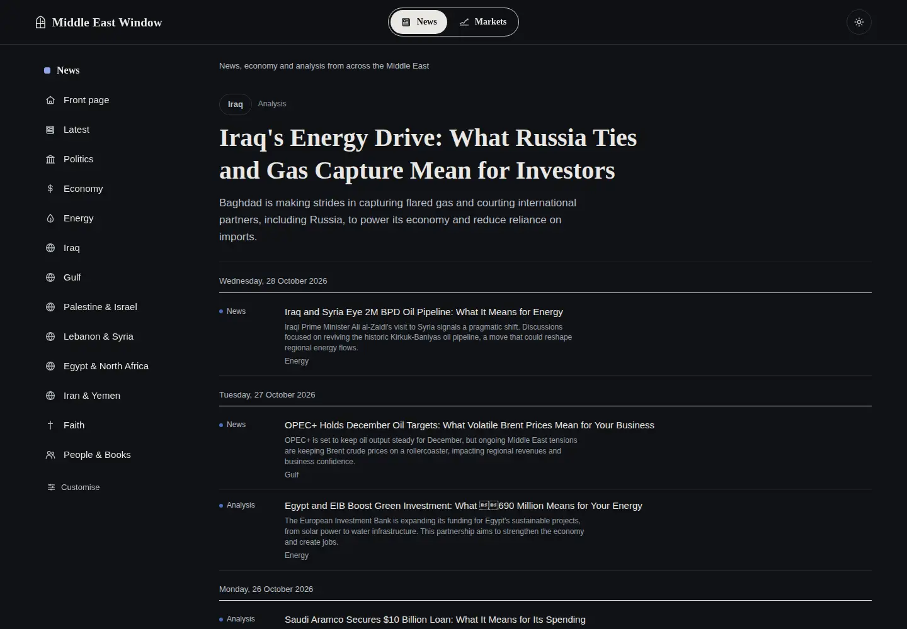Click the Energy tag under Iraq-Syria pipeline article
This screenshot has height=629, width=907.
click(x=297, y=361)
